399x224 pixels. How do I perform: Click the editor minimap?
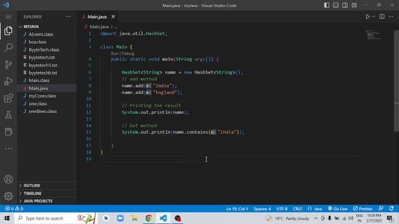373,35
